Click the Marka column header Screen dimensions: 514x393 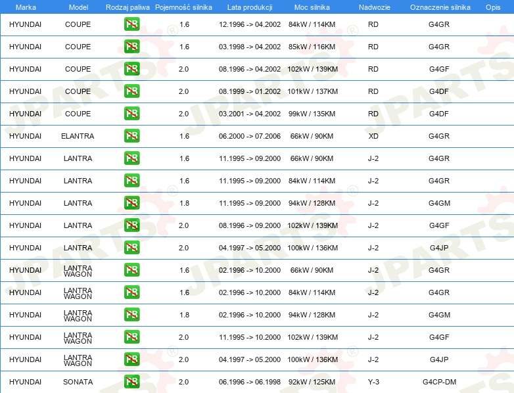click(26, 7)
